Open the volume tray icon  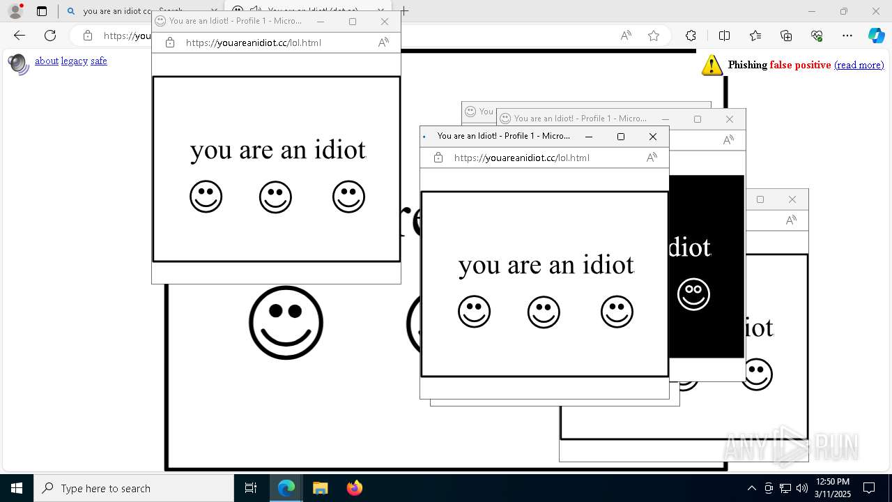point(802,488)
